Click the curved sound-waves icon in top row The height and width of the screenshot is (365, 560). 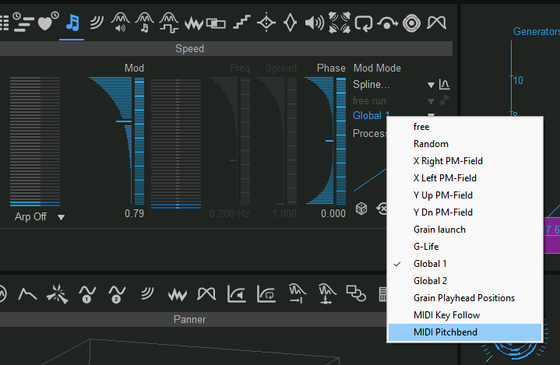(97, 23)
